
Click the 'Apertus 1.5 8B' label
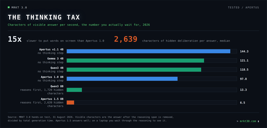[x=52, y=99]
